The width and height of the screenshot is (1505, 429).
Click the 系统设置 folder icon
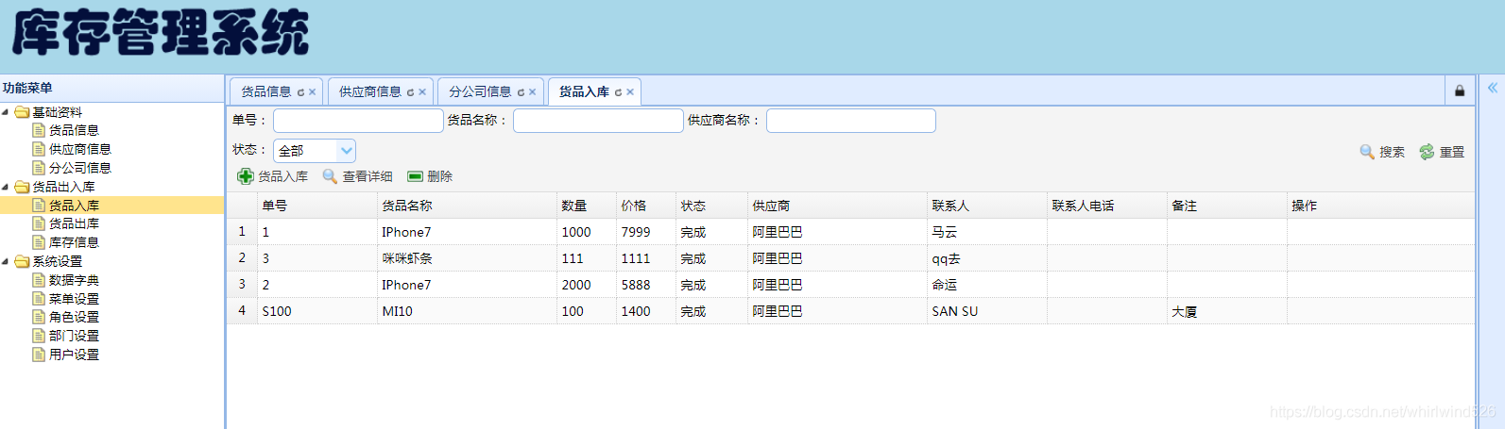22,261
